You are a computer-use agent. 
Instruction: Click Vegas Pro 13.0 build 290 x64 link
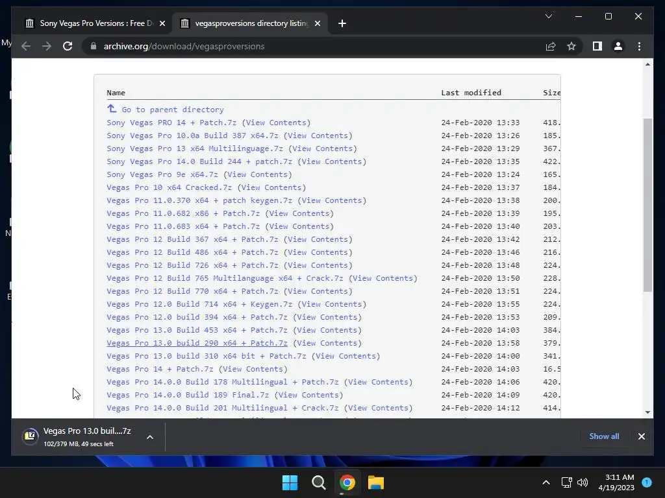(197, 343)
